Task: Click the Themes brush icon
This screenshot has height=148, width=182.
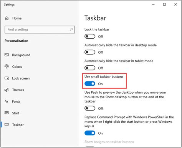Action: coord(7,90)
